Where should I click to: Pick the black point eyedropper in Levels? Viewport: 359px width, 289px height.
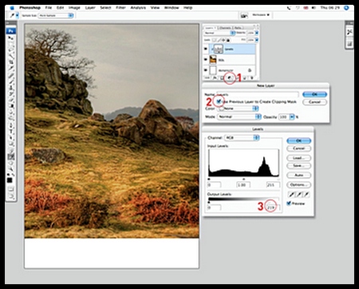point(292,195)
